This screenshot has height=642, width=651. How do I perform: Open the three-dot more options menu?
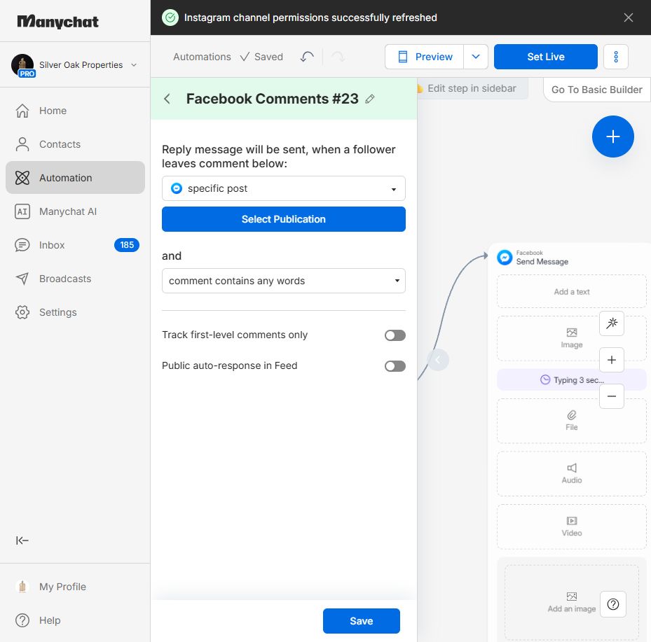[x=616, y=57]
